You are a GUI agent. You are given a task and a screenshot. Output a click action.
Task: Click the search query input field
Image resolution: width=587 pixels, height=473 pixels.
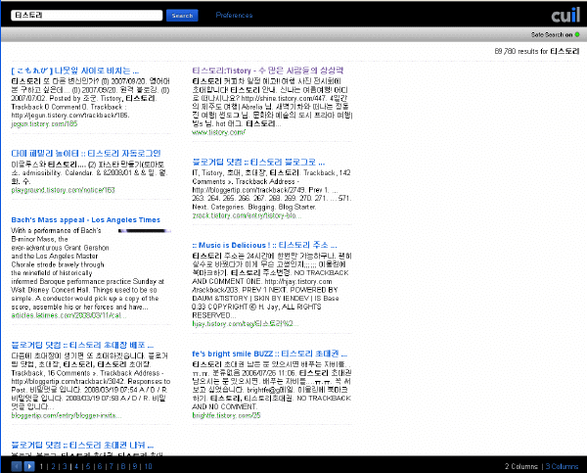[86, 16]
